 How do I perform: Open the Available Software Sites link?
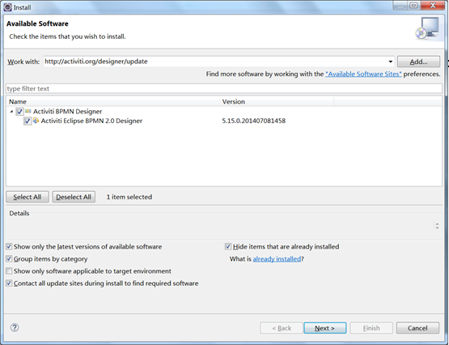pyautogui.click(x=363, y=74)
